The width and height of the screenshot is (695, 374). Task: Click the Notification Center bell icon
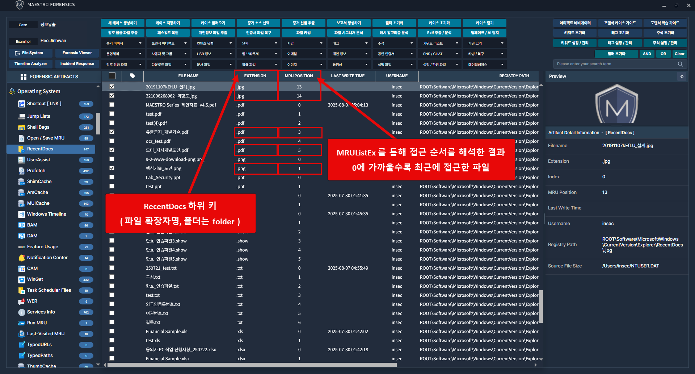pos(21,258)
